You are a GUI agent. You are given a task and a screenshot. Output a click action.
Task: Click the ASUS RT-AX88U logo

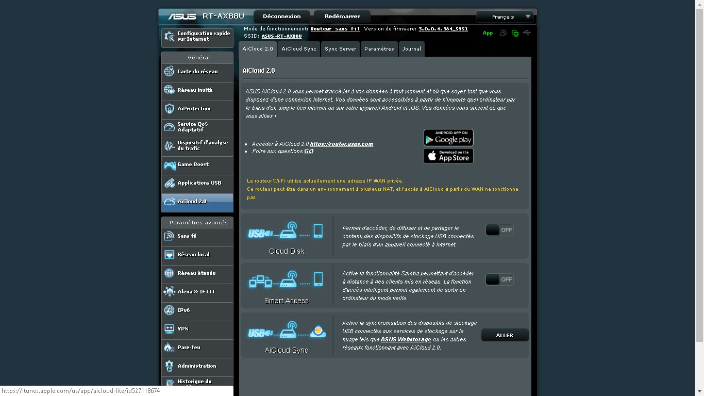(x=206, y=16)
